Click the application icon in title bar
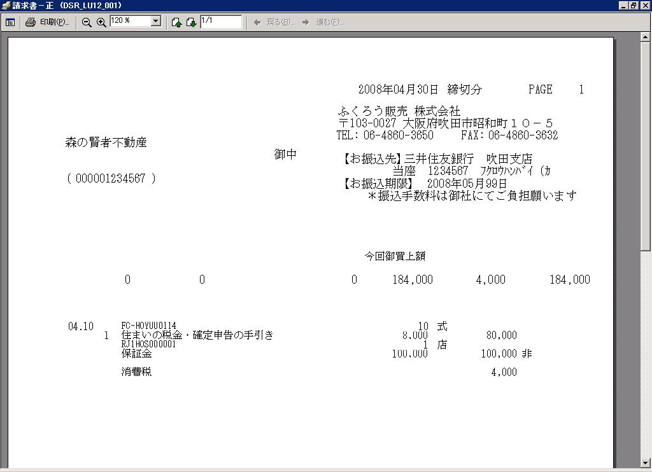This screenshot has width=652, height=472. click(6, 5)
